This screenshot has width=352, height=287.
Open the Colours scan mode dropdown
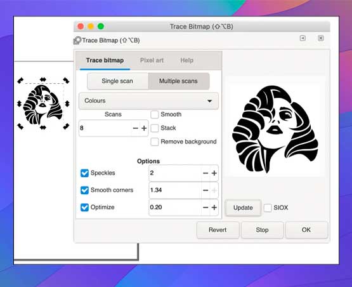148,101
